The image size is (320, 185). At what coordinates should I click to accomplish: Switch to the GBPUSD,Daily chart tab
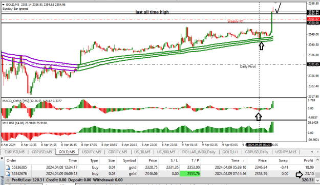[257, 152]
